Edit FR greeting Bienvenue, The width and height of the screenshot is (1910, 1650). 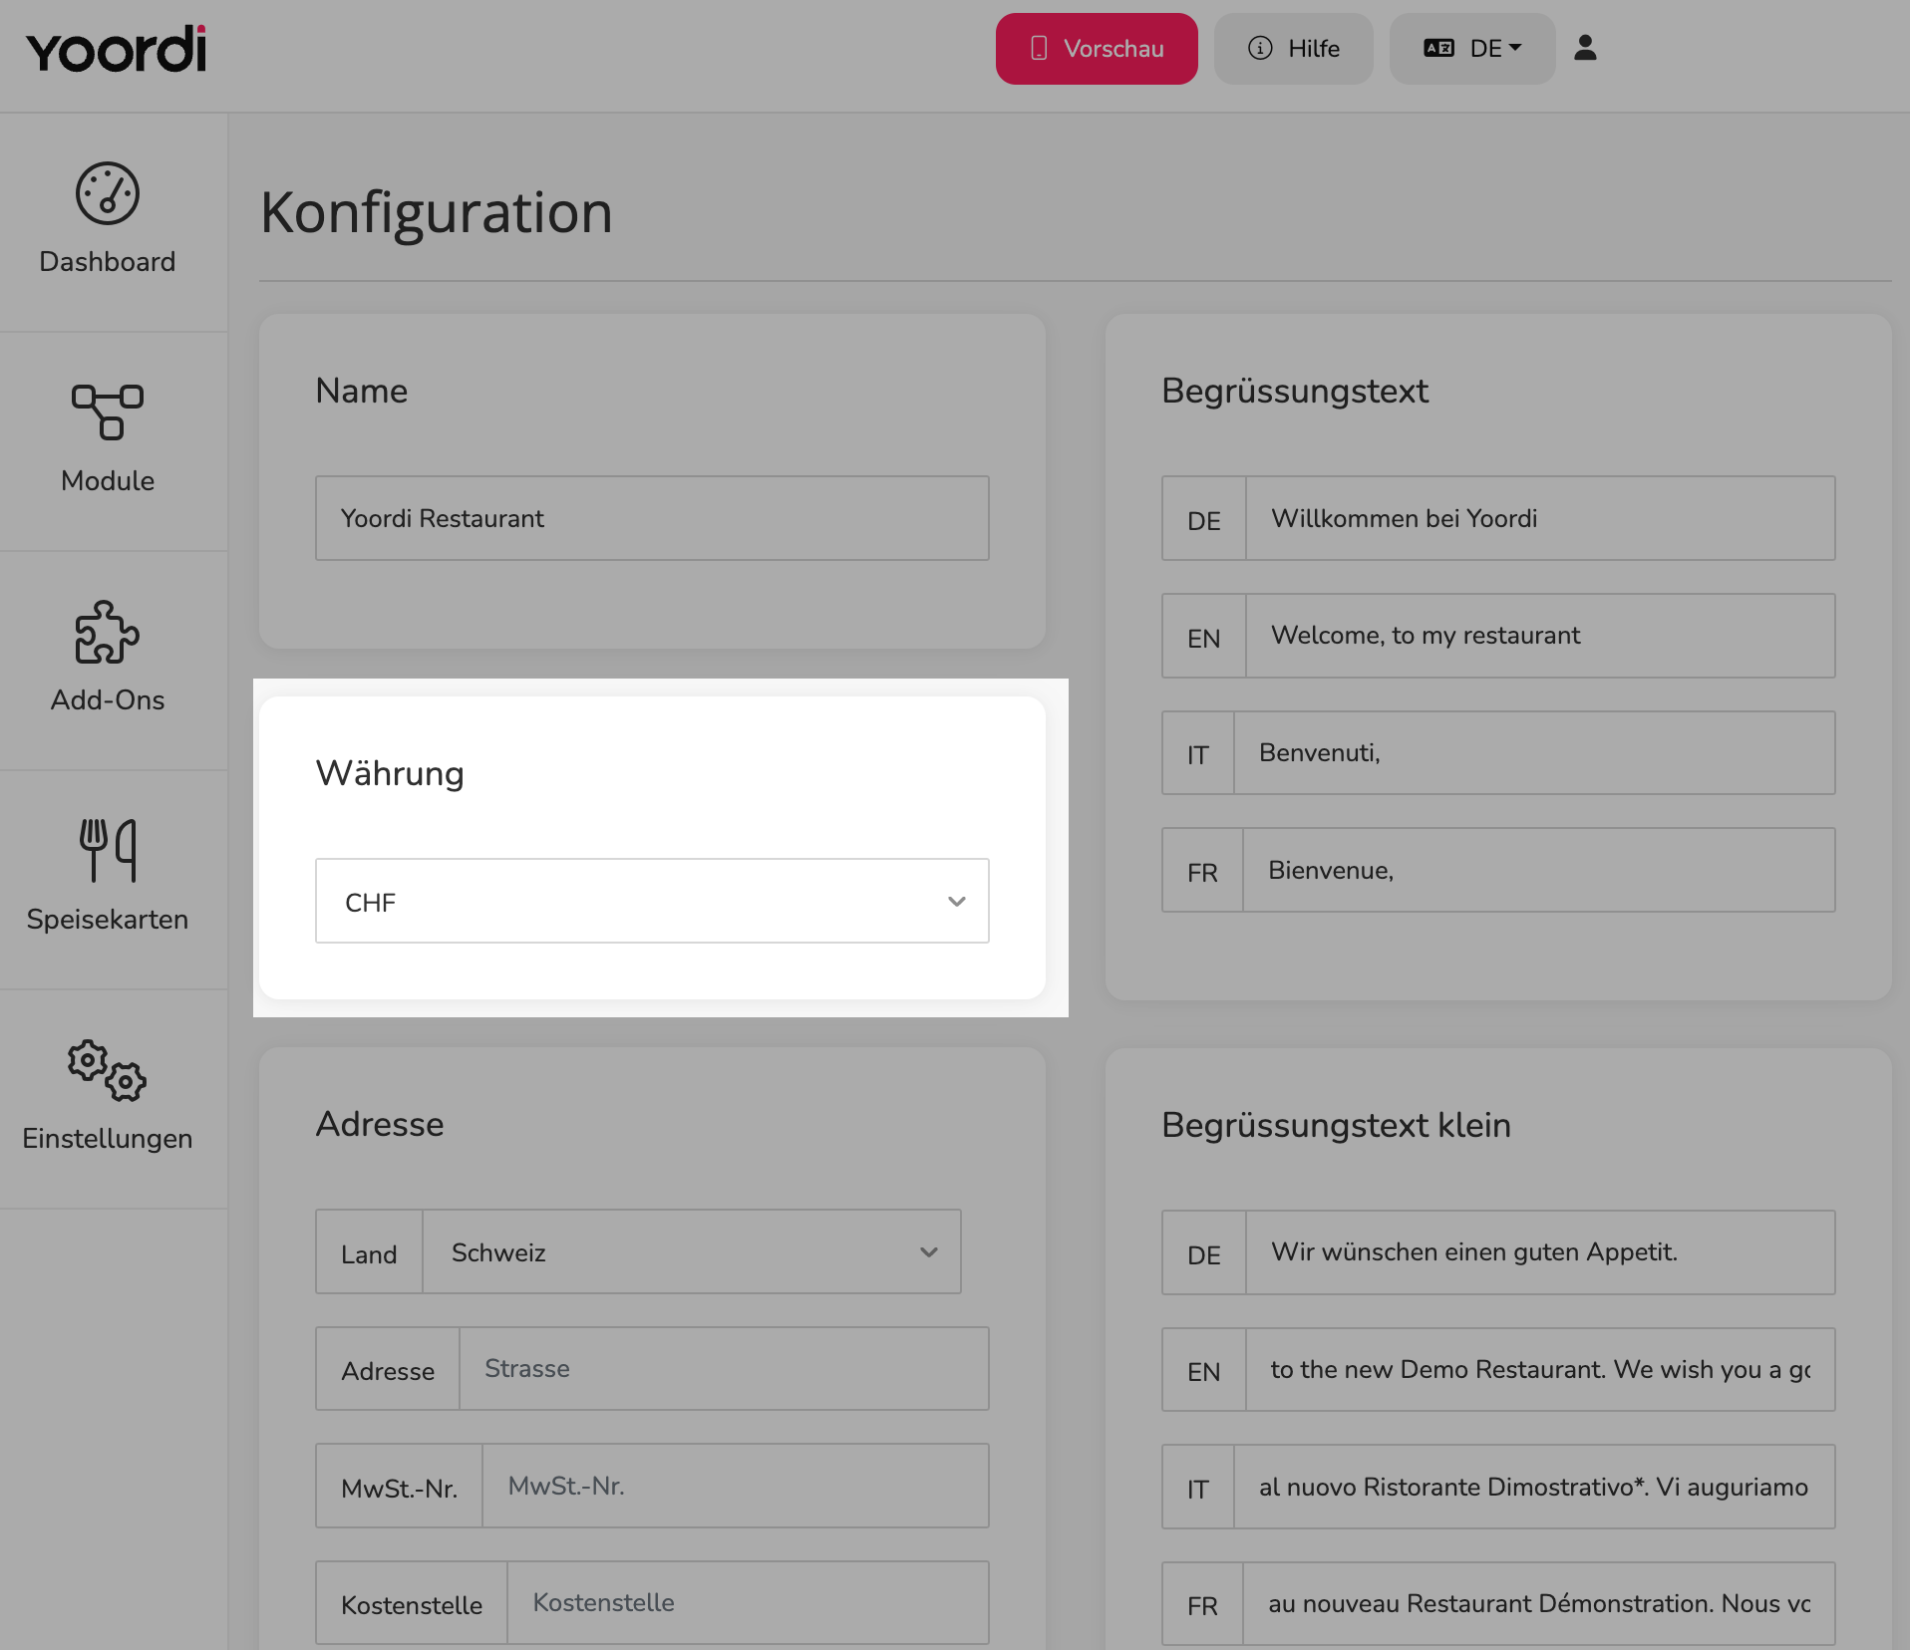coord(1539,870)
